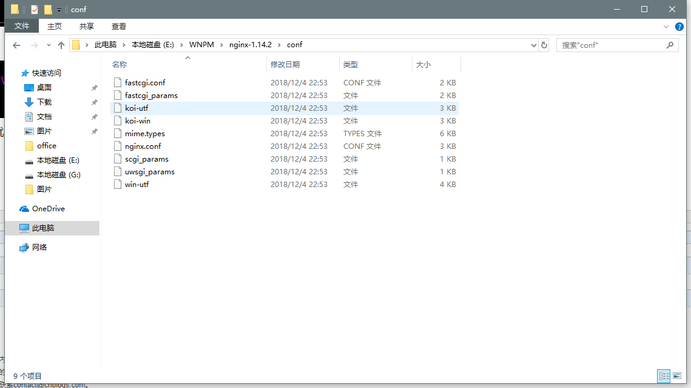Click the pin icon next to 桌面
The height and width of the screenshot is (388, 691).
[x=94, y=88]
